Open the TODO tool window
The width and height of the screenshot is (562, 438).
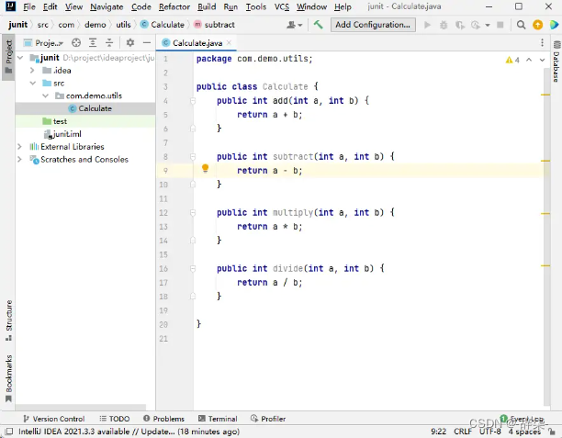(x=115, y=419)
